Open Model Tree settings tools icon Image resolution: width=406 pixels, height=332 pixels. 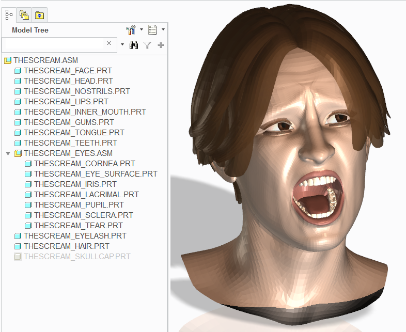[131, 30]
